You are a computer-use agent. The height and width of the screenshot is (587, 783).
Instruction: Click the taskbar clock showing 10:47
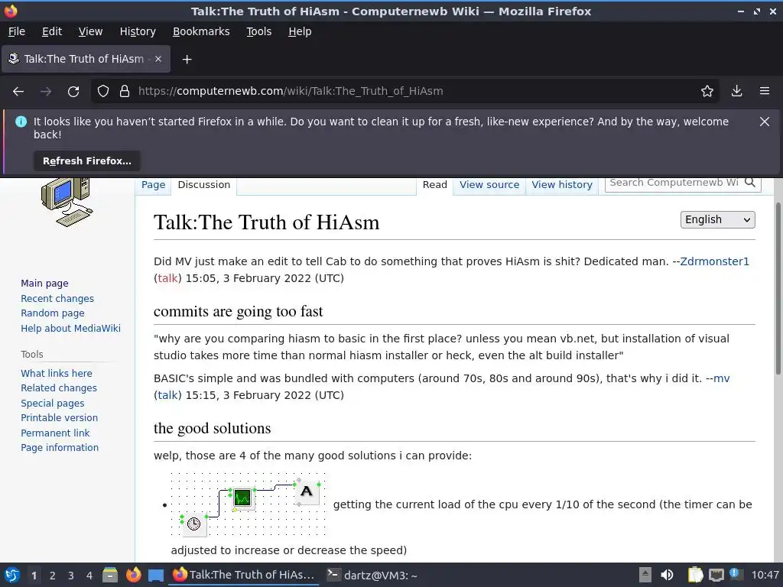(765, 575)
